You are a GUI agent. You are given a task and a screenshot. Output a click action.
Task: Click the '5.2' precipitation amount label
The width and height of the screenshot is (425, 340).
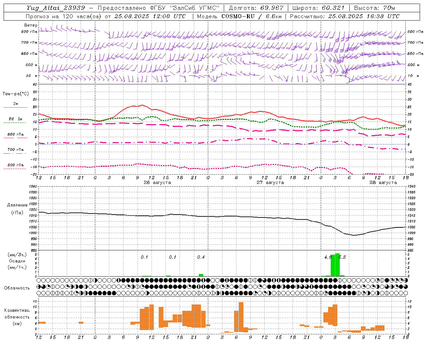click(x=342, y=257)
